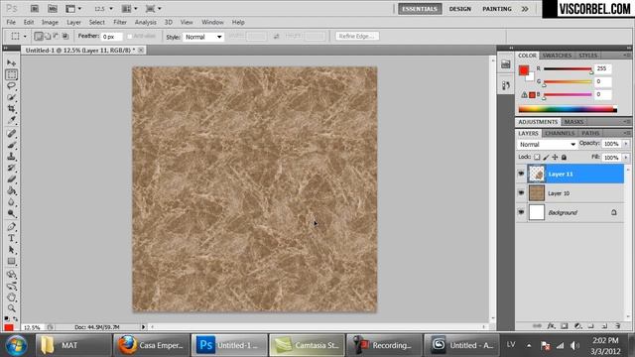Select the Brush tool
635x357 pixels.
tap(11, 145)
